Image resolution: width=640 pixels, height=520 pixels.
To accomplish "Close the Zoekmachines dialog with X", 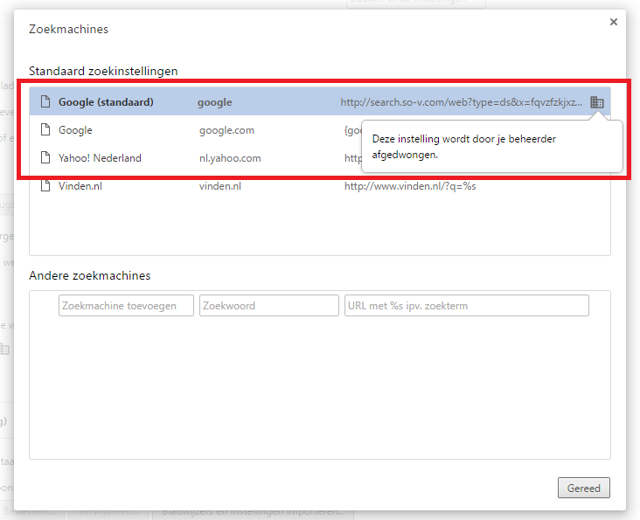I will tap(614, 22).
